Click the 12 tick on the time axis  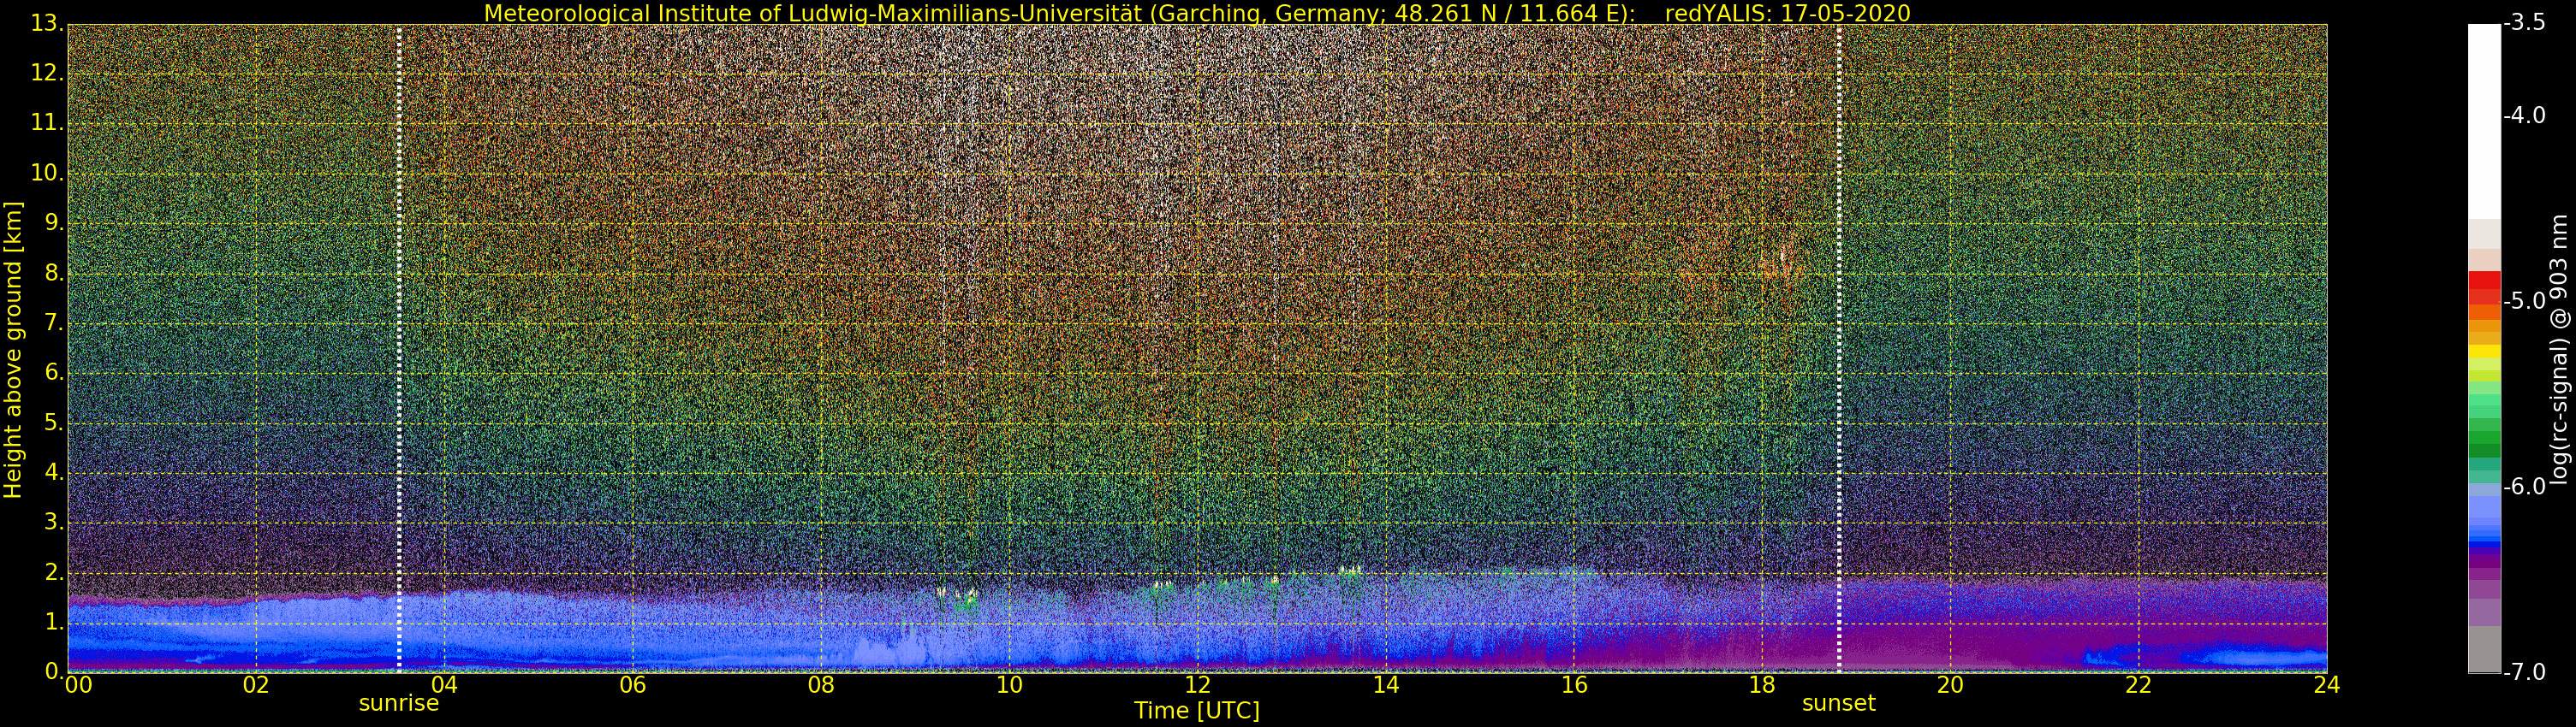pyautogui.click(x=1197, y=685)
